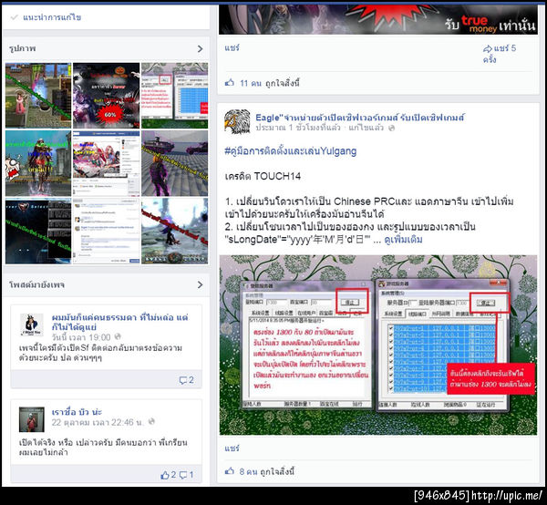The height and width of the screenshot is (505, 547).
Task: Click the รูปภาพ section heading
Action: tap(22, 49)
